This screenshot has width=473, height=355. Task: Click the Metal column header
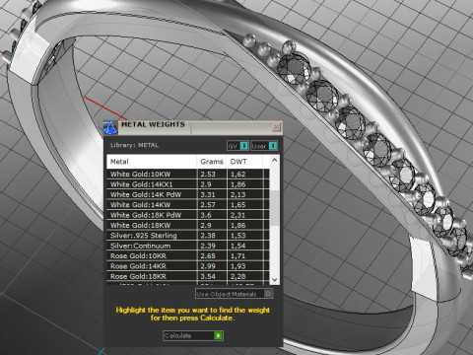[x=152, y=162]
